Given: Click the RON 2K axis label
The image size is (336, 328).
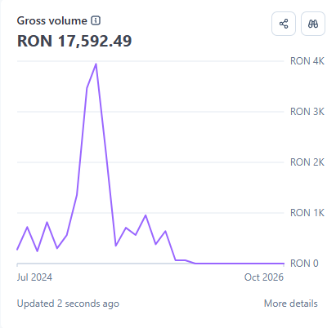Looking at the screenshot, I should [x=307, y=162].
